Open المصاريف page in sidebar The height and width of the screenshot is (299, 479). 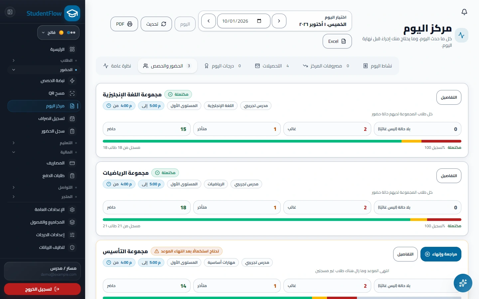click(44, 163)
